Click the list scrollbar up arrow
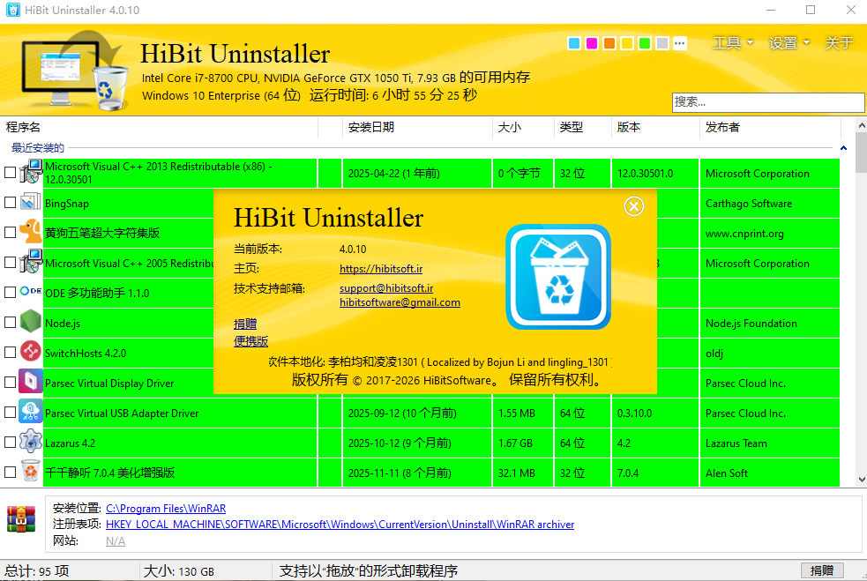This screenshot has height=581, width=867. pyautogui.click(x=862, y=125)
